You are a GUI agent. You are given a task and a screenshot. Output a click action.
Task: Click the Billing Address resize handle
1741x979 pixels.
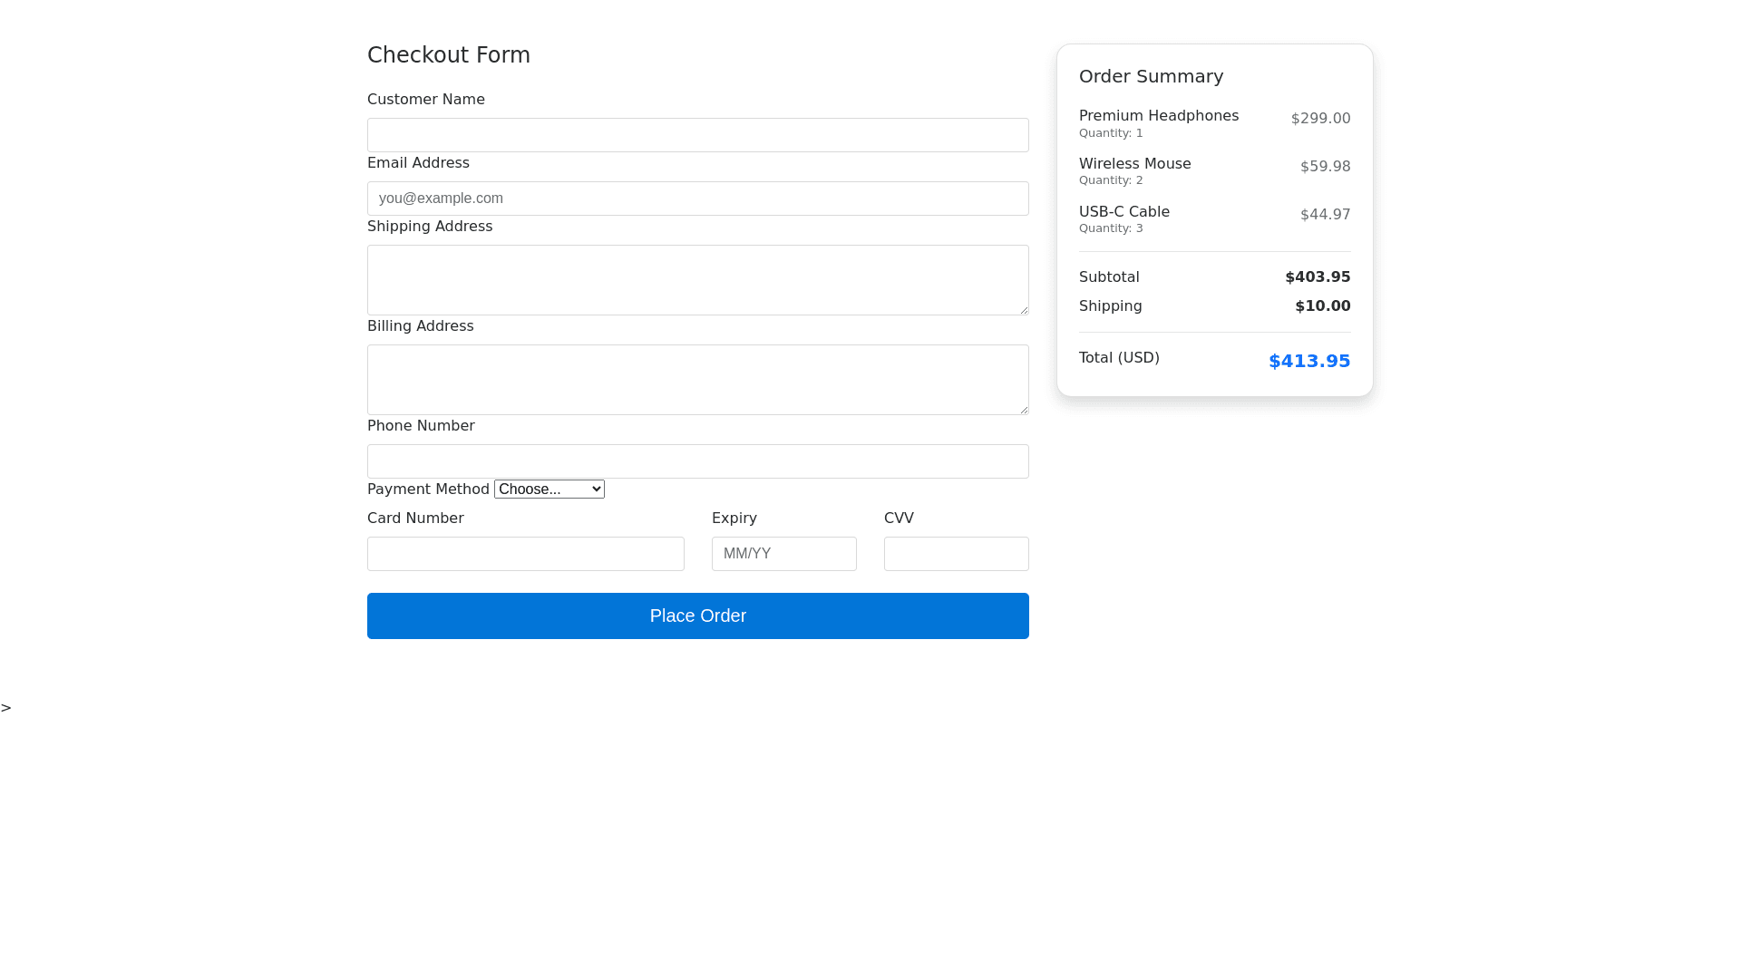[1024, 410]
